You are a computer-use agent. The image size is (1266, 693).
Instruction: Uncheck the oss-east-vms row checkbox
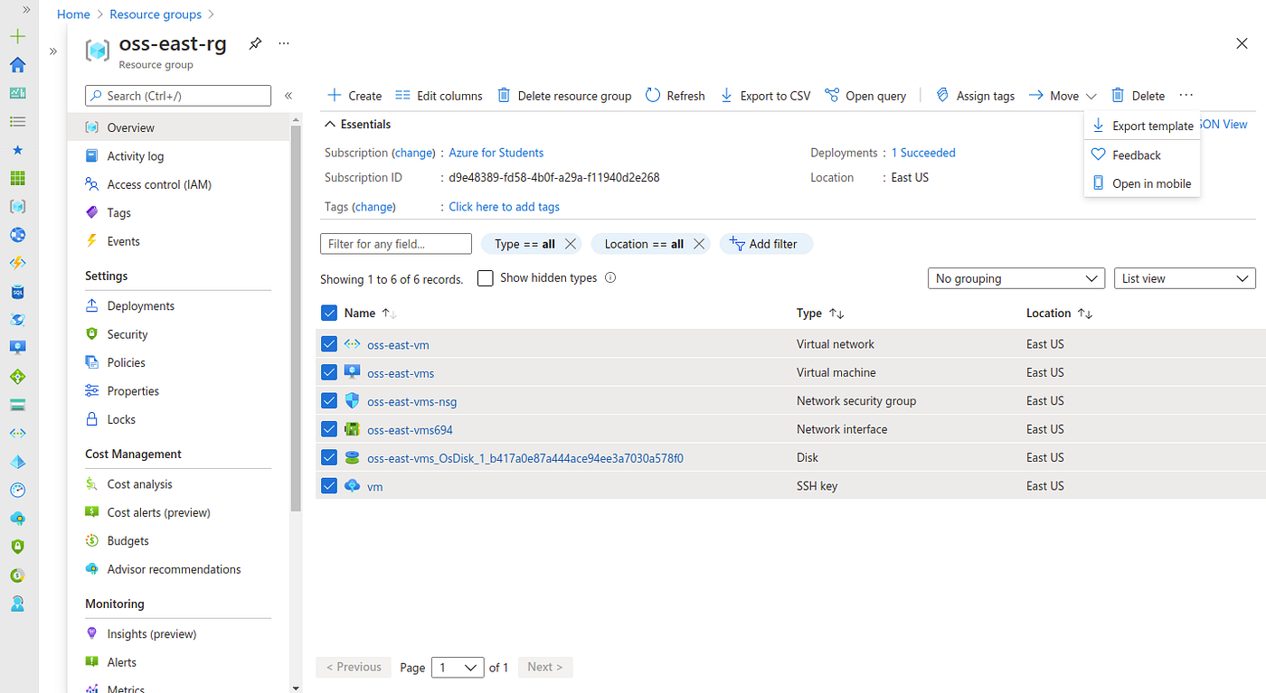coord(329,372)
